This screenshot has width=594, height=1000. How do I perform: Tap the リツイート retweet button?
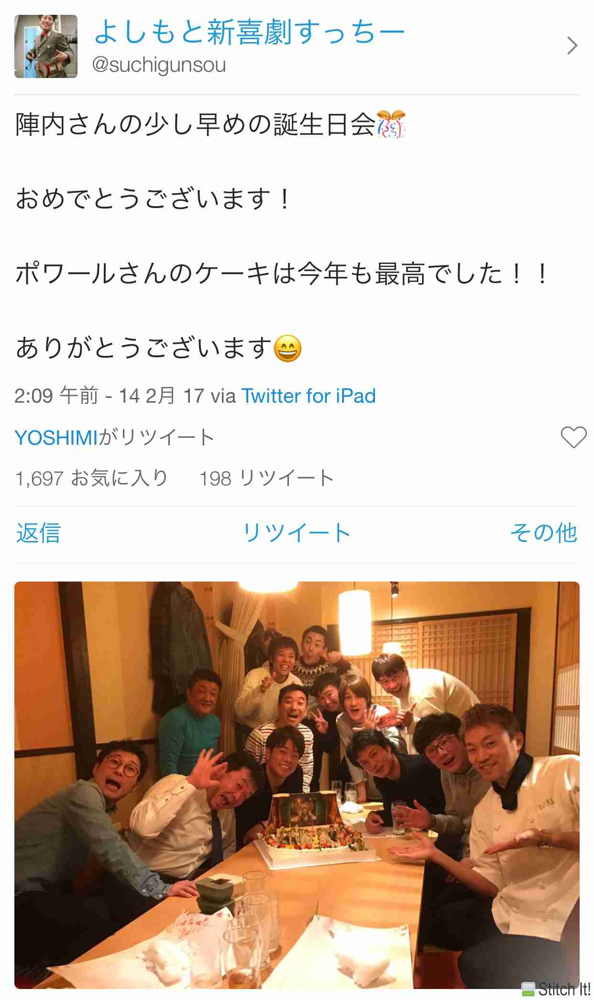pos(297,533)
